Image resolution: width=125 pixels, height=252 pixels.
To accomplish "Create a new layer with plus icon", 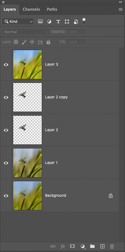I will [x=102, y=246].
